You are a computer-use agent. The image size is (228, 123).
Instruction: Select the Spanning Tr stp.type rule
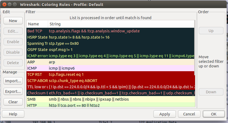tap(110, 43)
